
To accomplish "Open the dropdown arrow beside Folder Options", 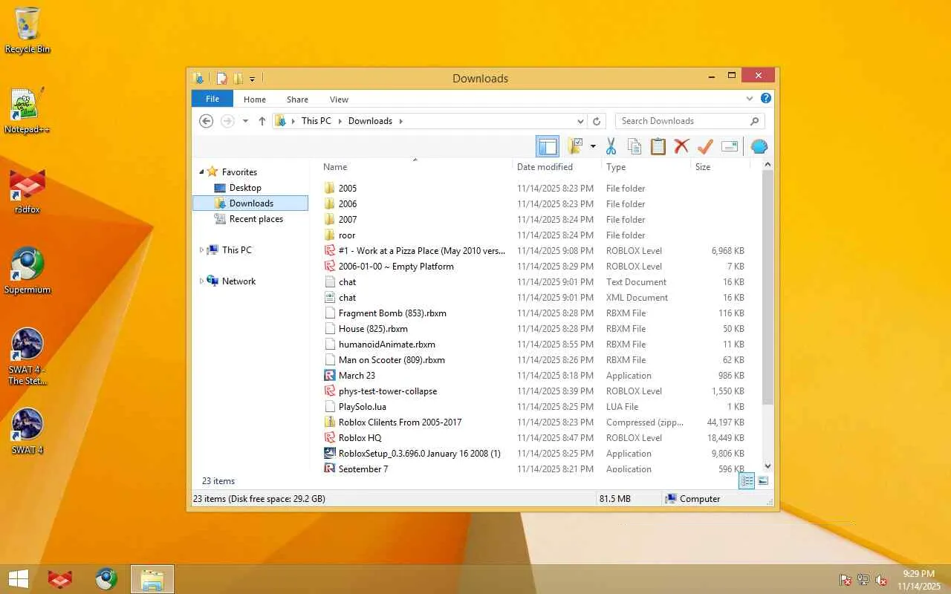I will coord(593,146).
